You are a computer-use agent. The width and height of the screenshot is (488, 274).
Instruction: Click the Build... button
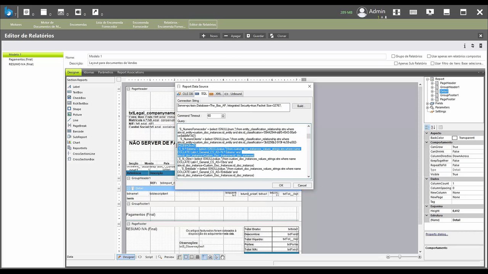(x=301, y=106)
